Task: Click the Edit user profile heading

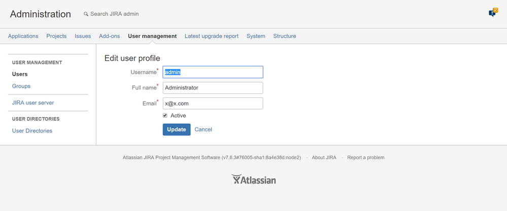Action: click(132, 58)
